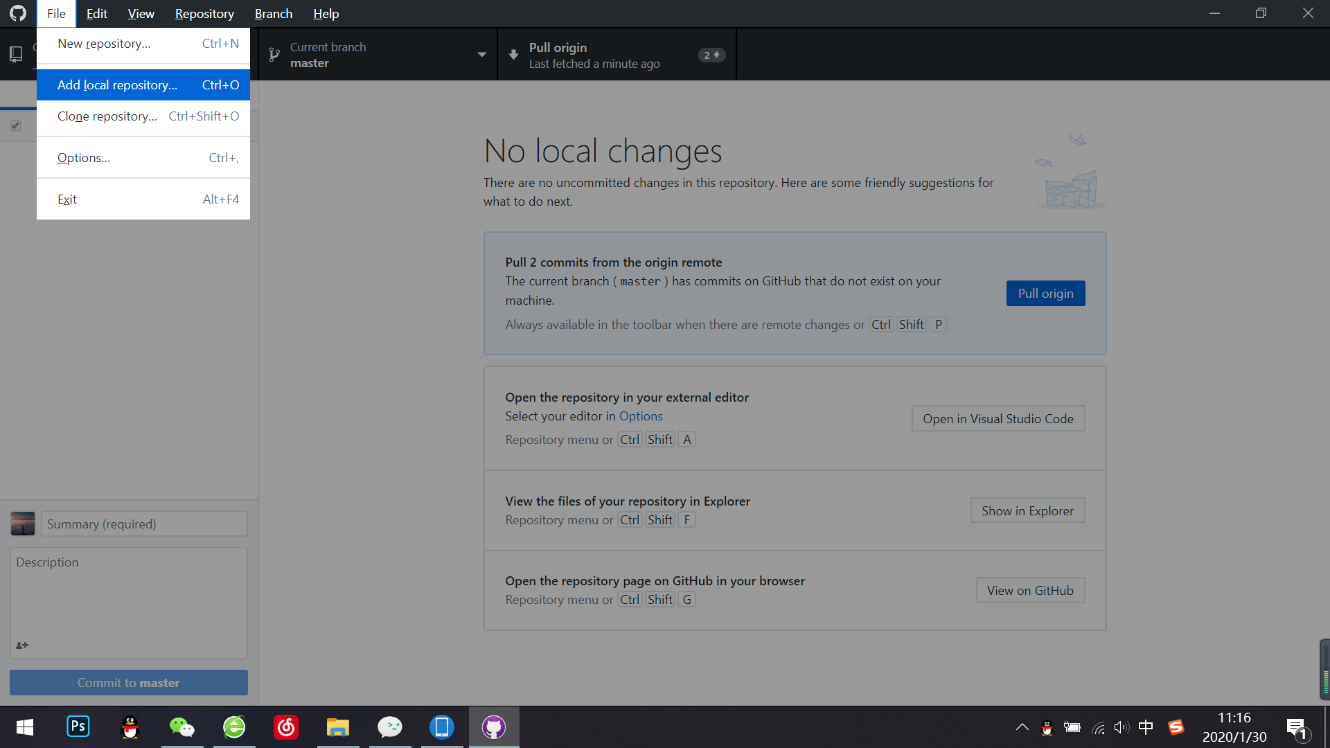Click the commit author avatar thumbnail
This screenshot has height=748, width=1330.
[x=23, y=524]
